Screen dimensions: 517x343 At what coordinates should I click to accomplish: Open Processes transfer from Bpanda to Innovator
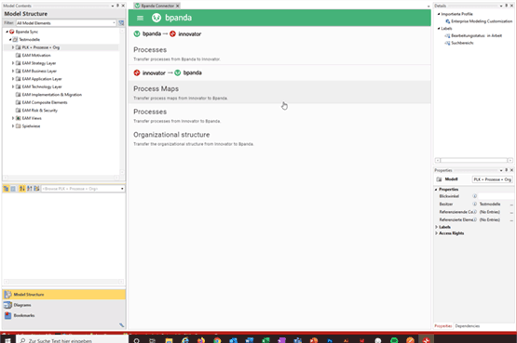[279, 54]
